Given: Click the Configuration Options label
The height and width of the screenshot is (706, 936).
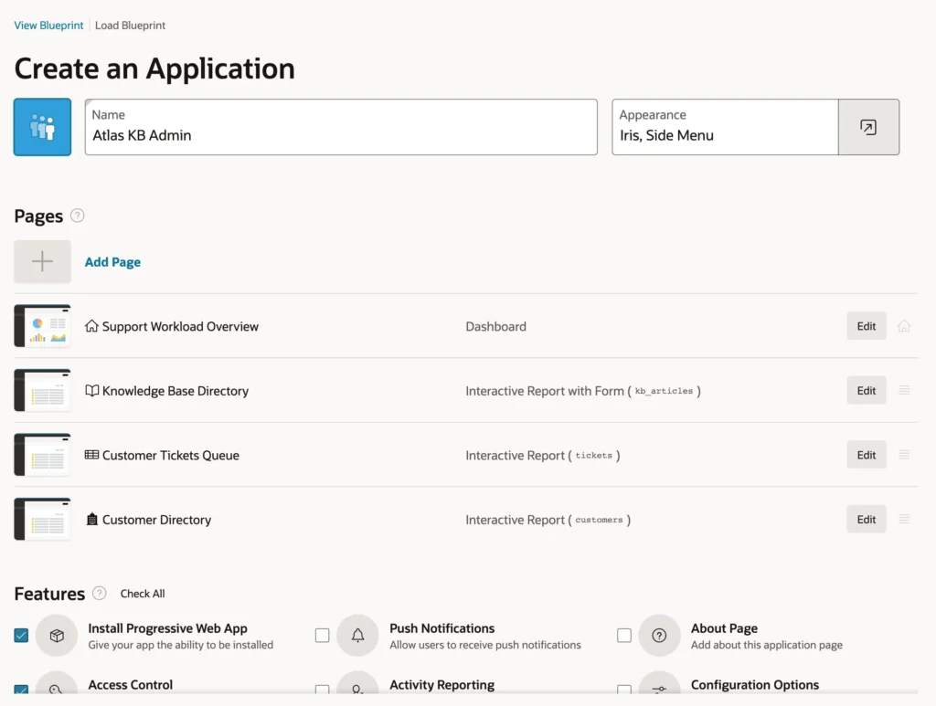Looking at the screenshot, I should pyautogui.click(x=755, y=684).
